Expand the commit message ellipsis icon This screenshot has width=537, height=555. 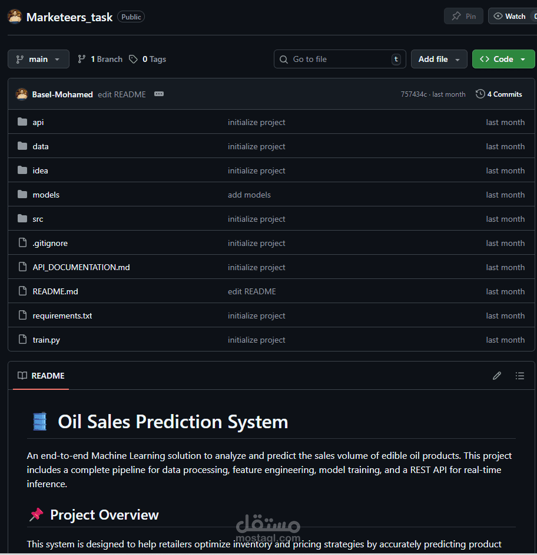pyautogui.click(x=158, y=94)
